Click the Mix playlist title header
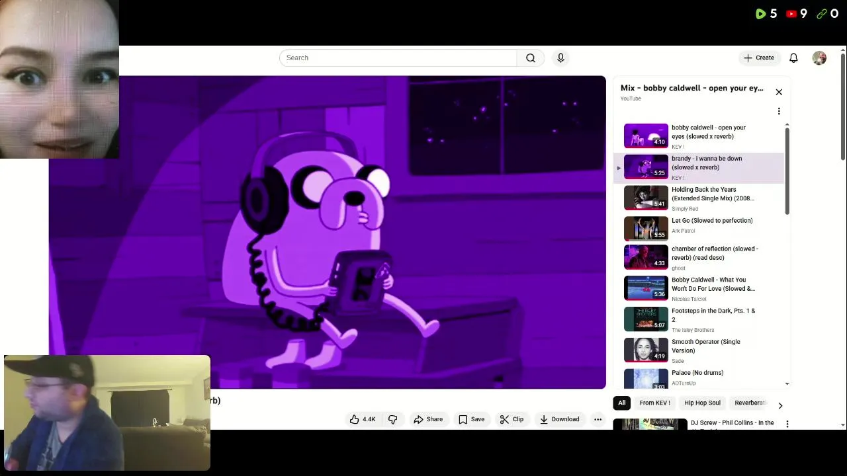The width and height of the screenshot is (847, 476). [x=691, y=88]
